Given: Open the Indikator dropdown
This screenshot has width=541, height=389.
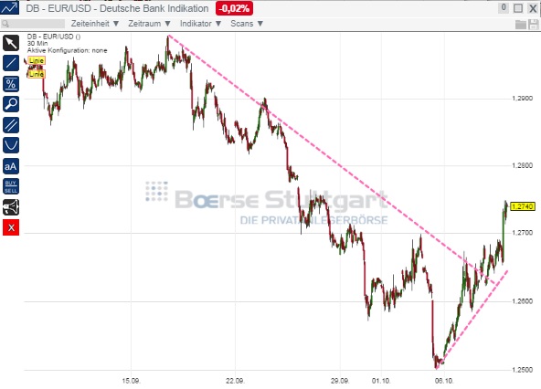Looking at the screenshot, I should click(x=200, y=24).
